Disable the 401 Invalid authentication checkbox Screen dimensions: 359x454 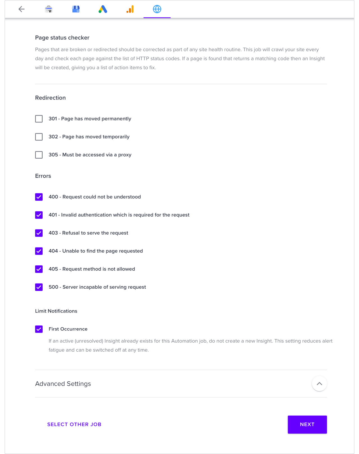pyautogui.click(x=39, y=215)
